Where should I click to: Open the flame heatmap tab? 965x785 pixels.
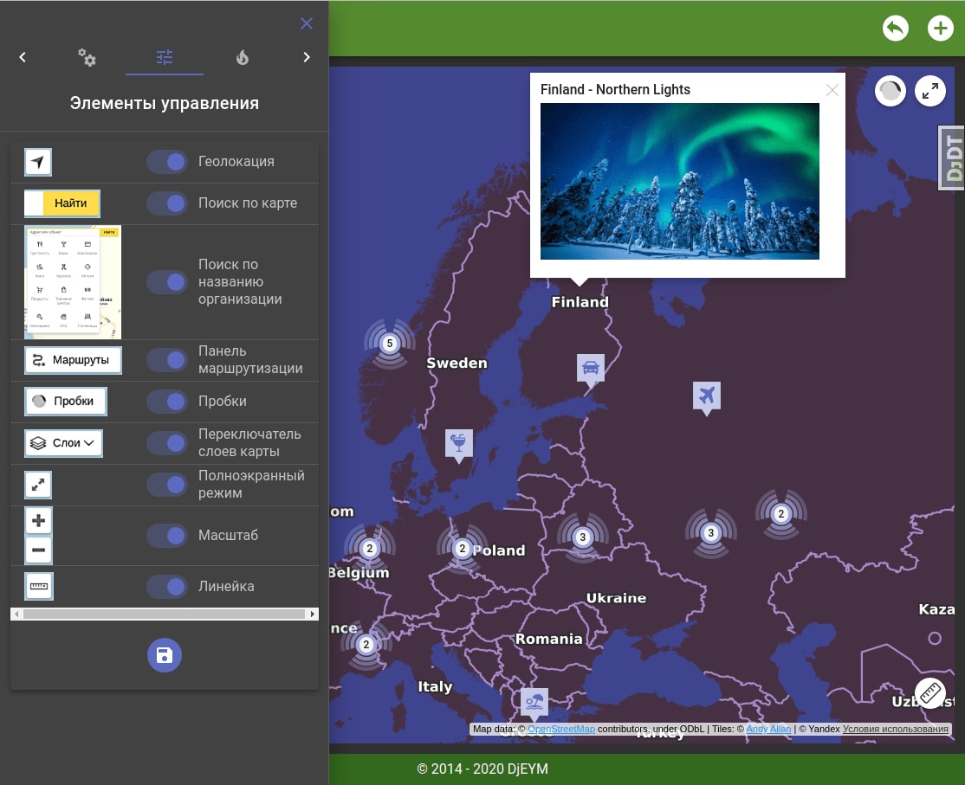pos(243,57)
